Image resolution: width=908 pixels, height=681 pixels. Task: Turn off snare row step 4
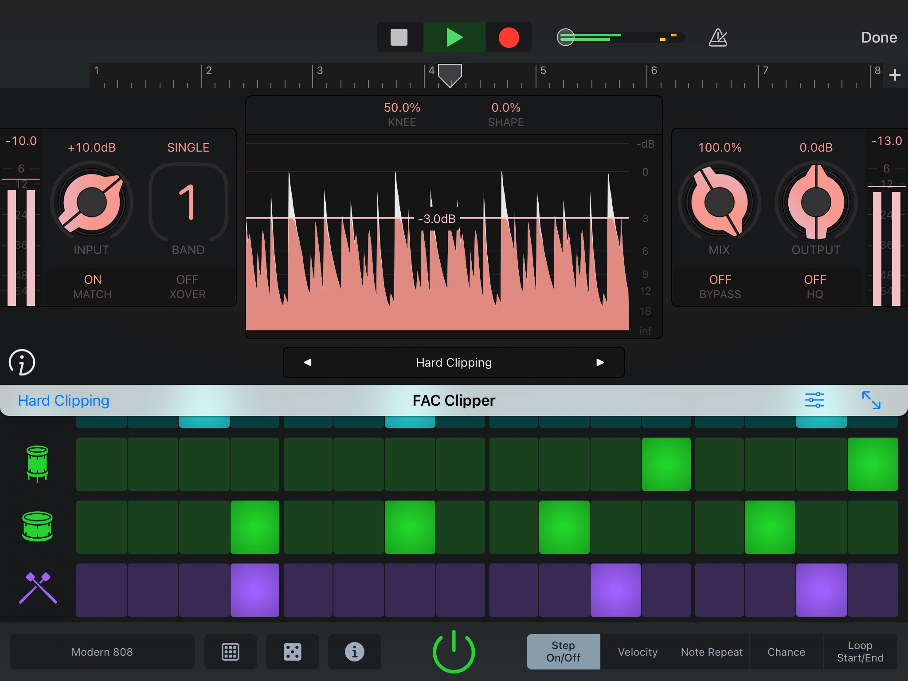[254, 527]
